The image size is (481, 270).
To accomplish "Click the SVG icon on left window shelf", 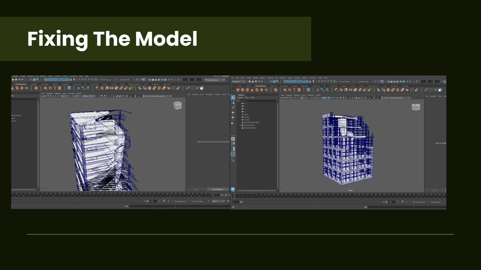I will point(60,88).
